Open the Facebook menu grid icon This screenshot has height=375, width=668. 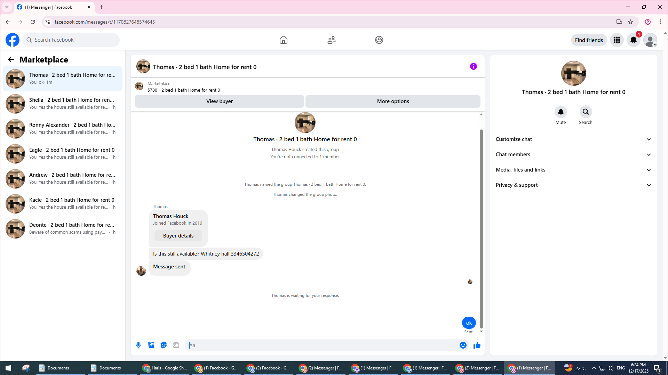tap(617, 40)
